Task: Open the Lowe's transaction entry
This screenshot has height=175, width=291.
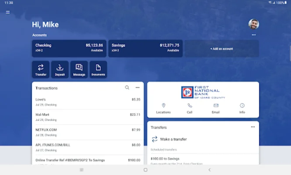Action: coord(88,101)
